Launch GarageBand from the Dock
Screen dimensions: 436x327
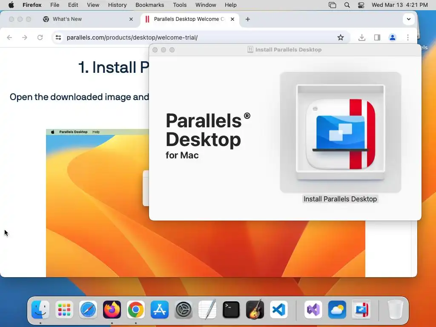255,310
